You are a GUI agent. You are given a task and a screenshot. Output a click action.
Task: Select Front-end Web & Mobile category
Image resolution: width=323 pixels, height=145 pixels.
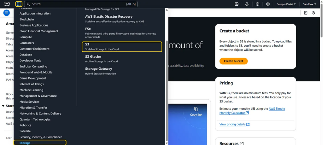point(36,72)
